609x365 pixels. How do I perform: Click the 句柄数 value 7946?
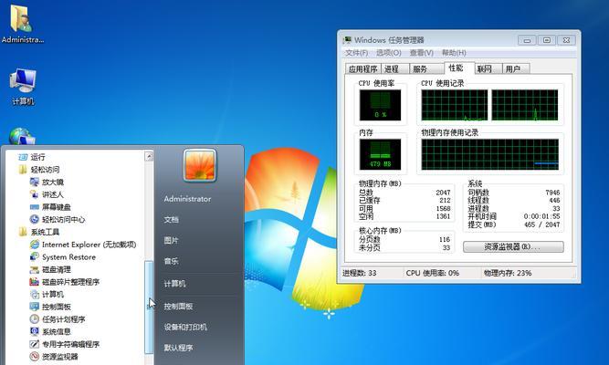coord(552,193)
